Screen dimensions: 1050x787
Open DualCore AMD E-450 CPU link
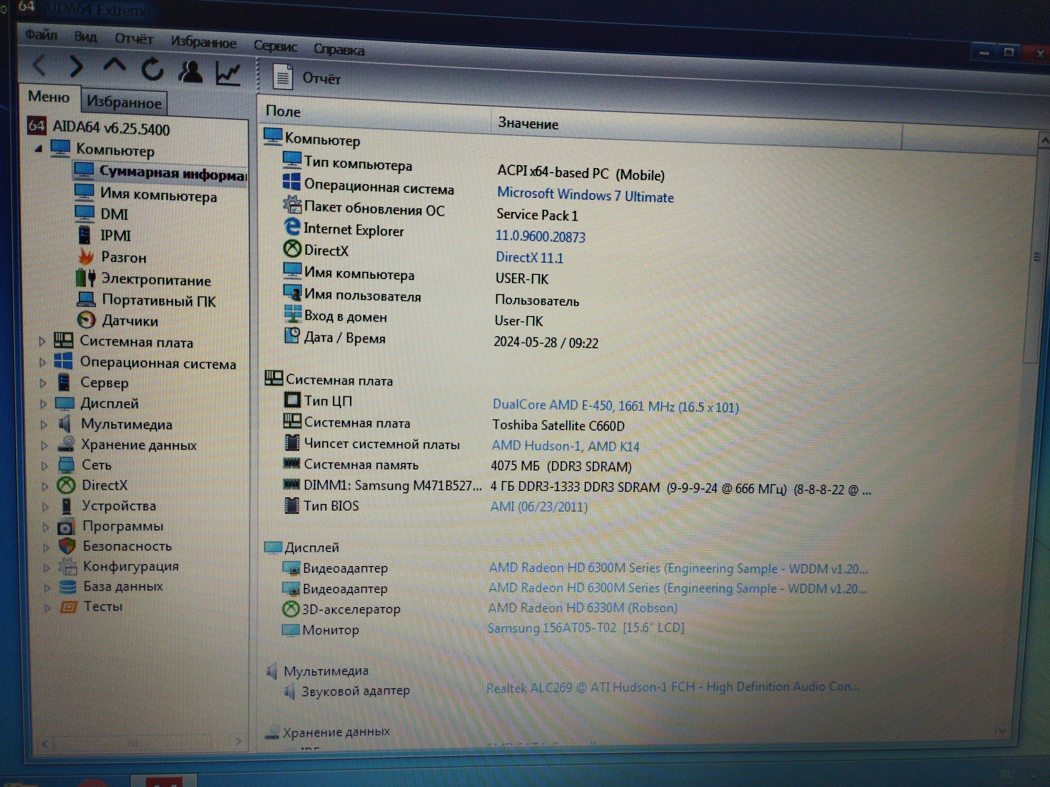(616, 406)
